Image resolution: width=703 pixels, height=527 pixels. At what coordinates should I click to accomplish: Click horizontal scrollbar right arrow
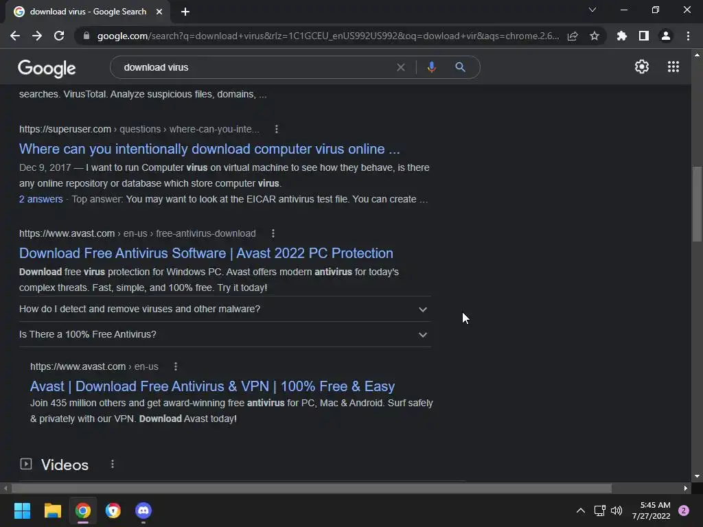pyautogui.click(x=686, y=488)
